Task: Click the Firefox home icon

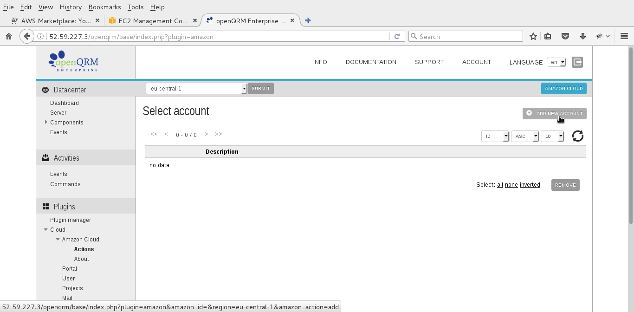Action: pos(8,36)
